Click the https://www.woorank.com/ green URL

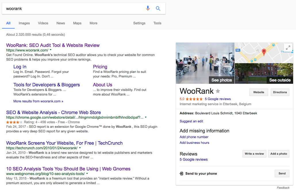point(27,50)
